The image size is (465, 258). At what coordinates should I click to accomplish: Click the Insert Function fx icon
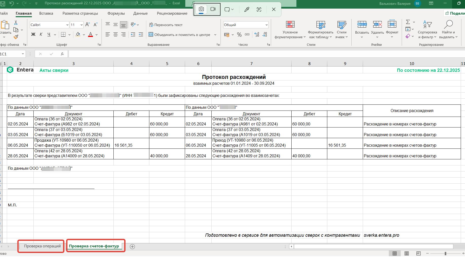click(x=62, y=54)
